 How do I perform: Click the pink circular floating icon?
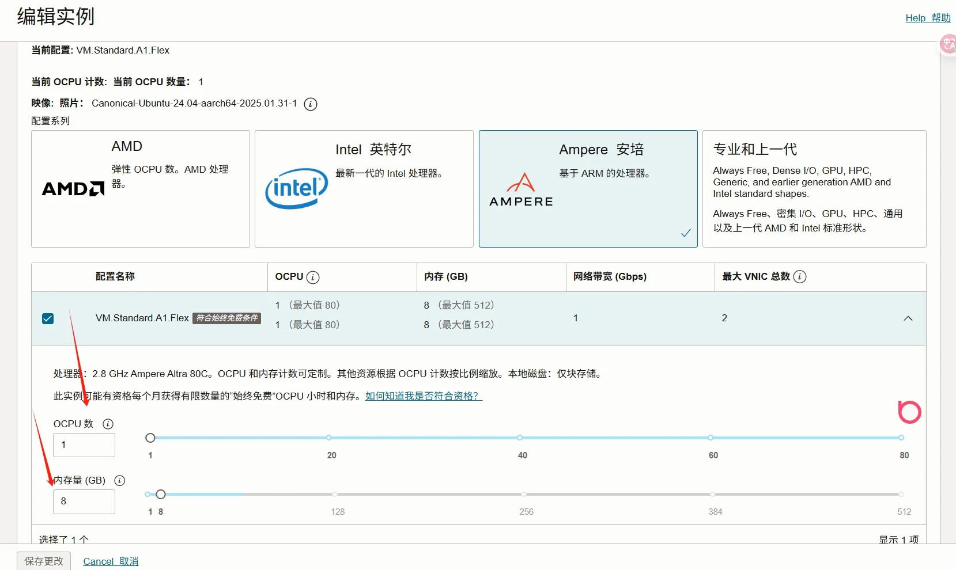[909, 412]
